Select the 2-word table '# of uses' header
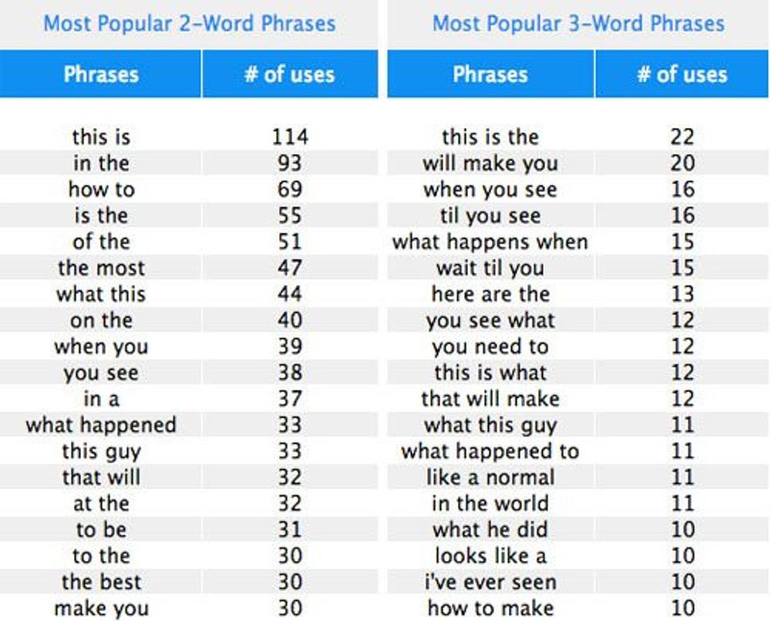This screenshot has width=771, height=621. click(x=290, y=74)
